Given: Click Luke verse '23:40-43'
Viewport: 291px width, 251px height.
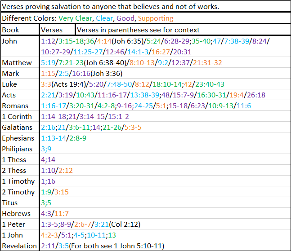Looking at the screenshot, I should (210, 84).
